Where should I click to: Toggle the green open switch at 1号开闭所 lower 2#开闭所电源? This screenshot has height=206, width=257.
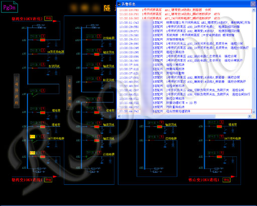pyautogui.click(x=35, y=141)
